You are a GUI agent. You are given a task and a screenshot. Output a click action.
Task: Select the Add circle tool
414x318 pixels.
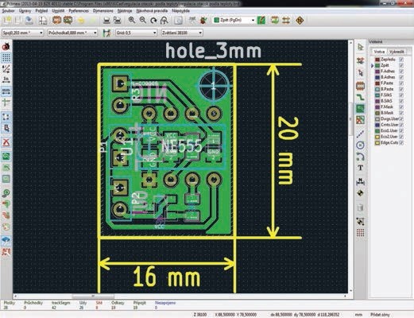tap(360, 145)
